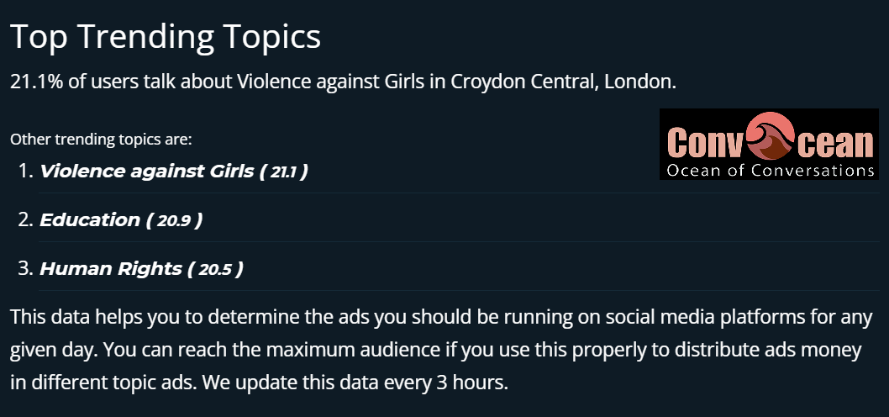Click the Top Trending Topics heading
This screenshot has height=417, width=889.
tap(166, 36)
